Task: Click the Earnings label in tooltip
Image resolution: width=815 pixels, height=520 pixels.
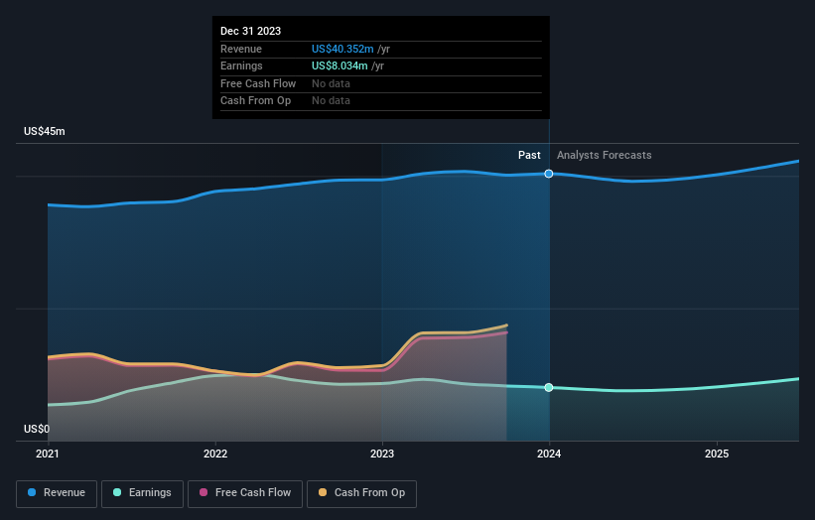Action: coord(241,65)
